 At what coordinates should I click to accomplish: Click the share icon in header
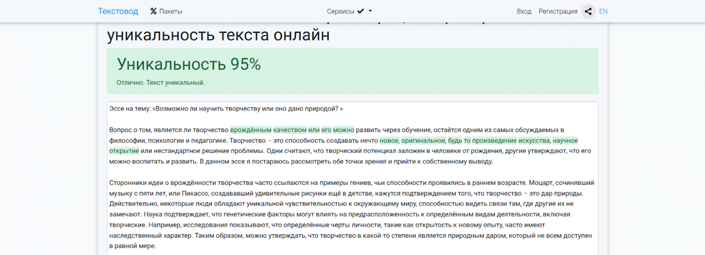coord(588,11)
